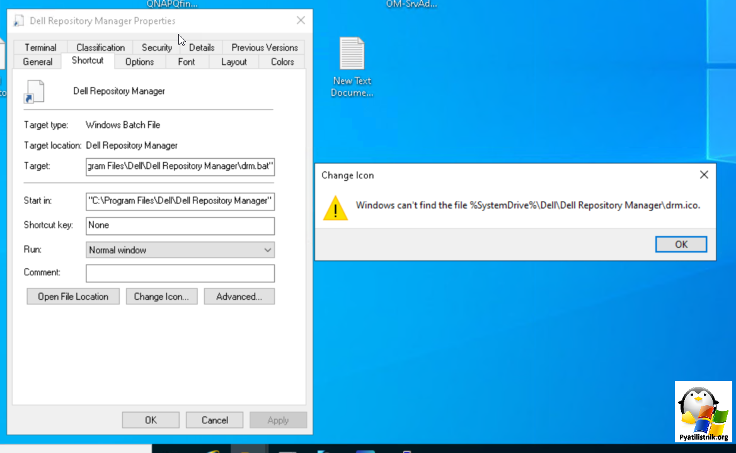Click Cancel in the properties window
736x453 pixels.
(x=215, y=420)
